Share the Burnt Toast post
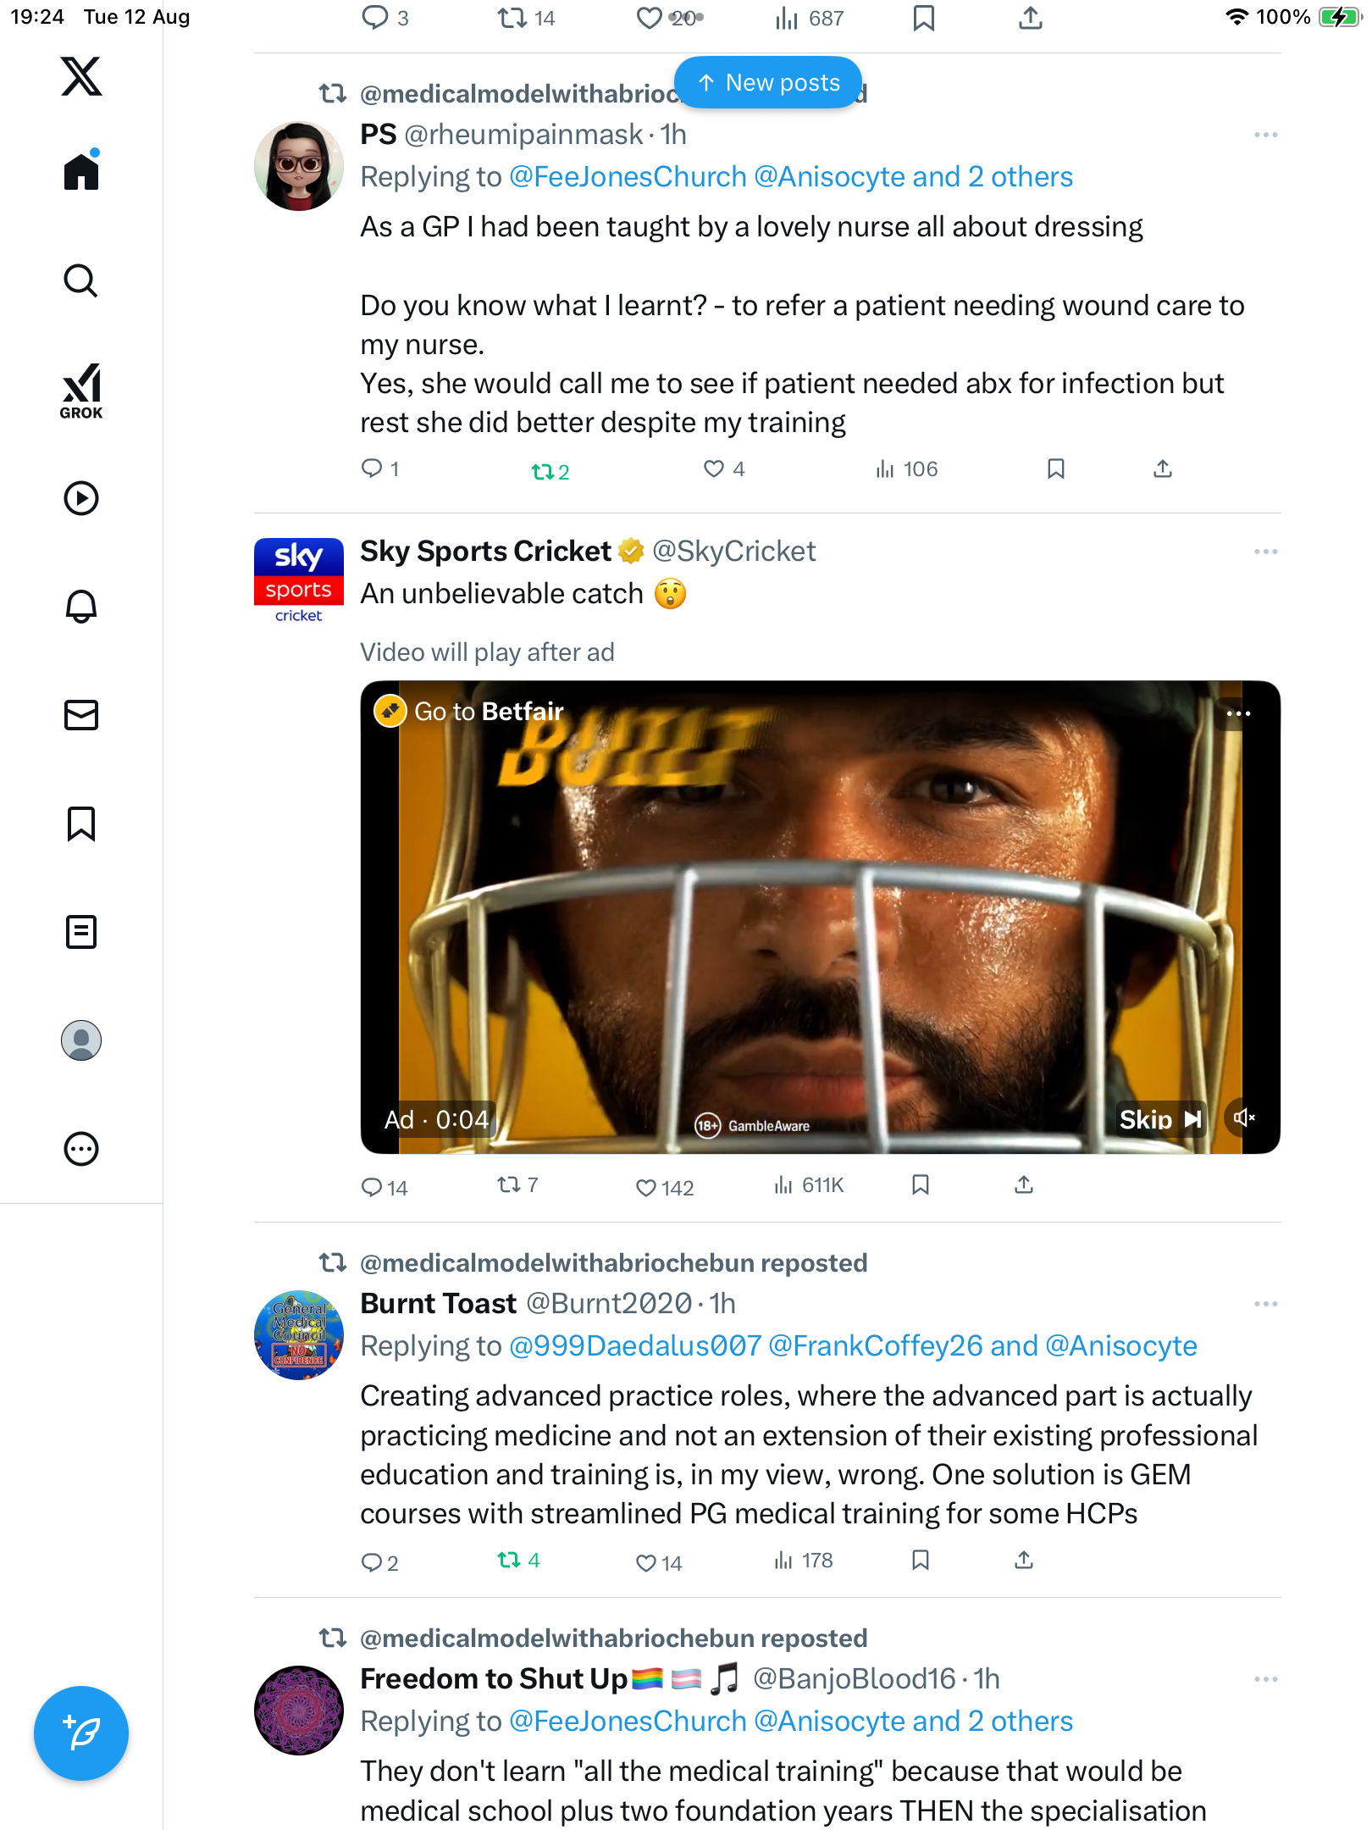Image resolution: width=1372 pixels, height=1830 pixels. (x=1024, y=1560)
